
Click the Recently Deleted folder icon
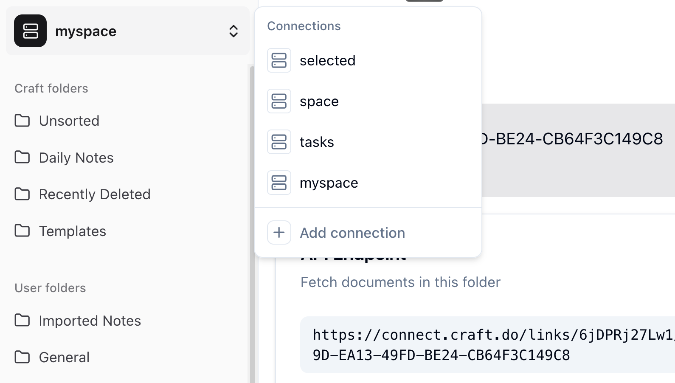pyautogui.click(x=22, y=194)
